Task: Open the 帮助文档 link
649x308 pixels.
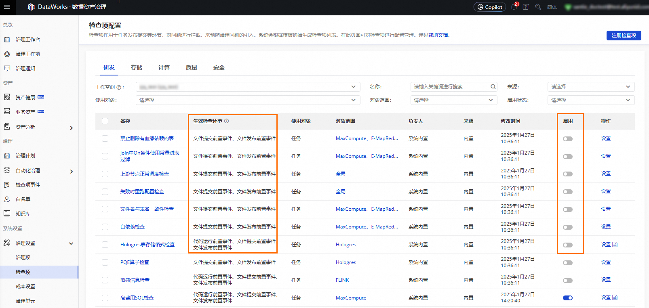Action: tap(438, 35)
